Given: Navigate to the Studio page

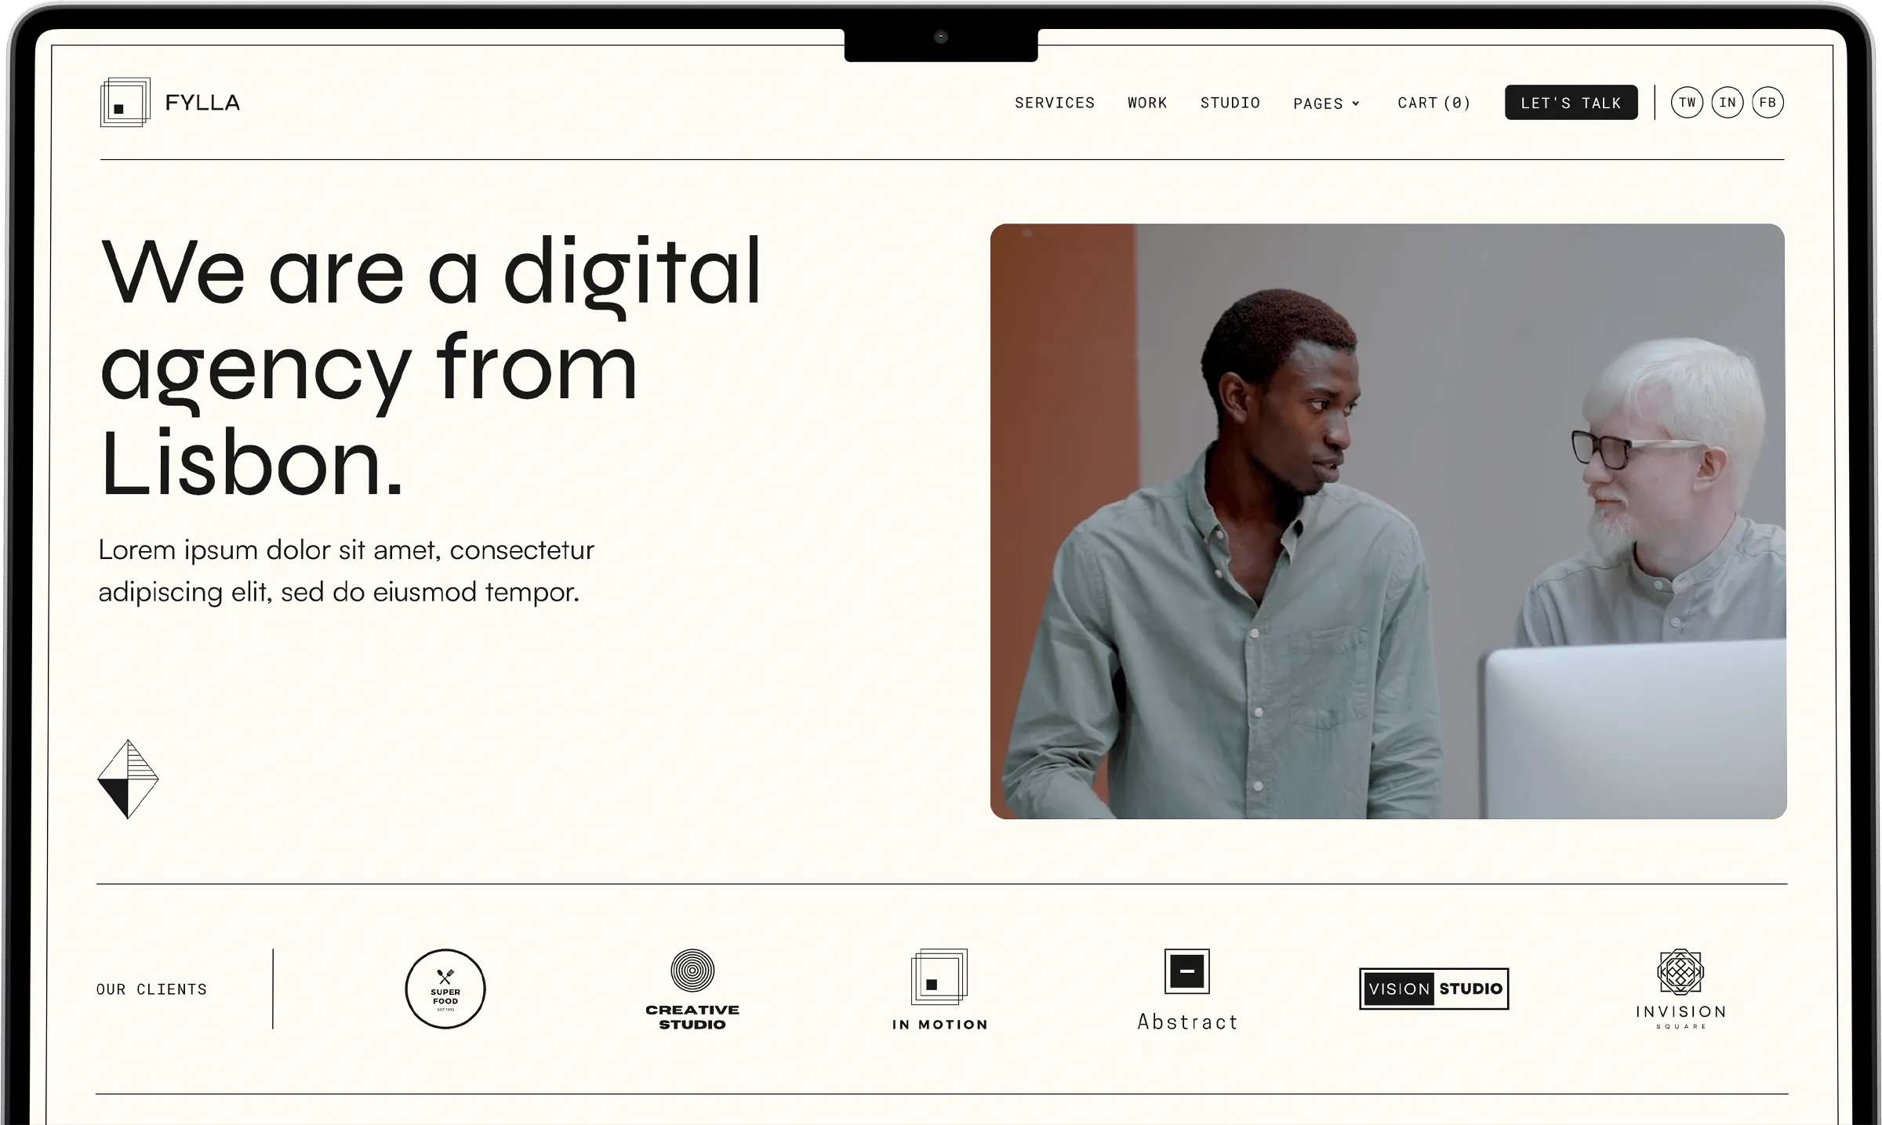Looking at the screenshot, I should [x=1230, y=103].
